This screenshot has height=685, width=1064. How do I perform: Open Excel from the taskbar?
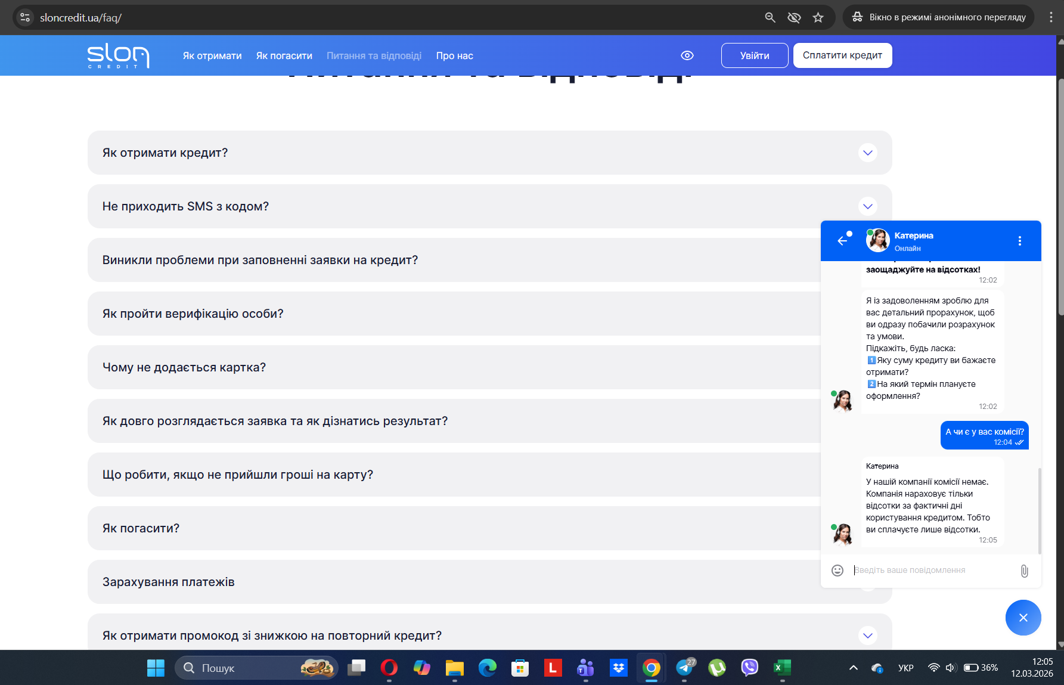coord(783,668)
